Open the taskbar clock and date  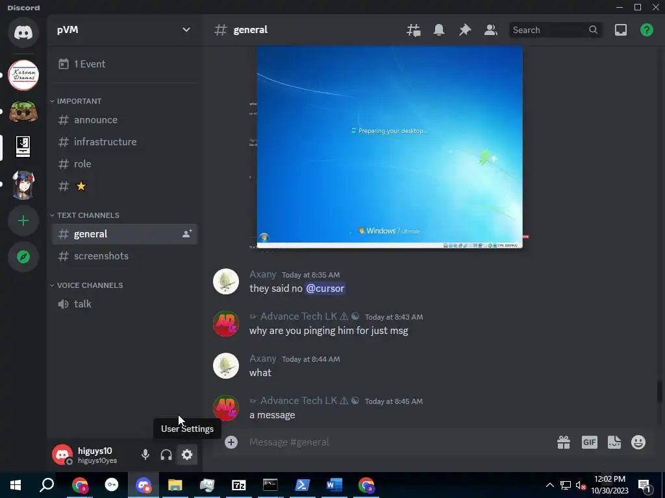click(x=609, y=485)
